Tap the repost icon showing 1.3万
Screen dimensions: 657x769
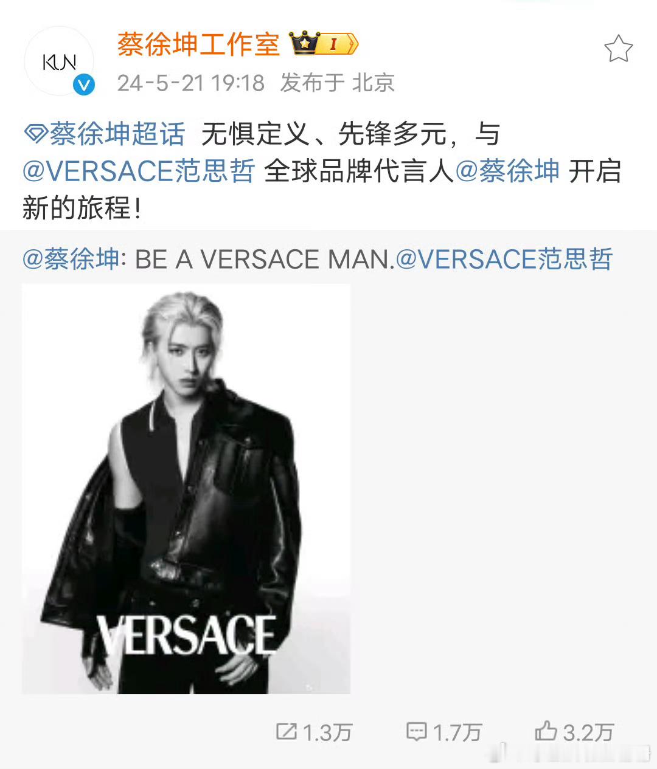click(286, 731)
